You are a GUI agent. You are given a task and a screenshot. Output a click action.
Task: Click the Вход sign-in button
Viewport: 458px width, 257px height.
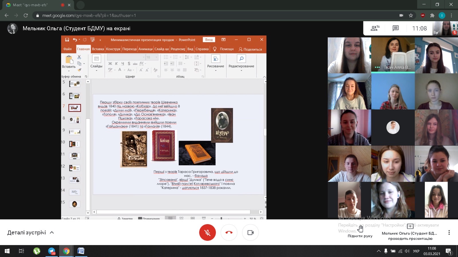(209, 40)
